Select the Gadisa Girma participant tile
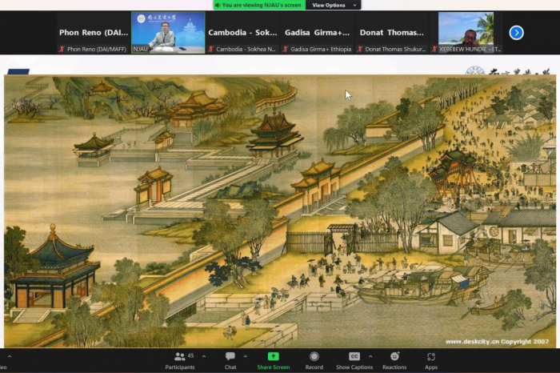The width and height of the screenshot is (560, 373). point(320,33)
